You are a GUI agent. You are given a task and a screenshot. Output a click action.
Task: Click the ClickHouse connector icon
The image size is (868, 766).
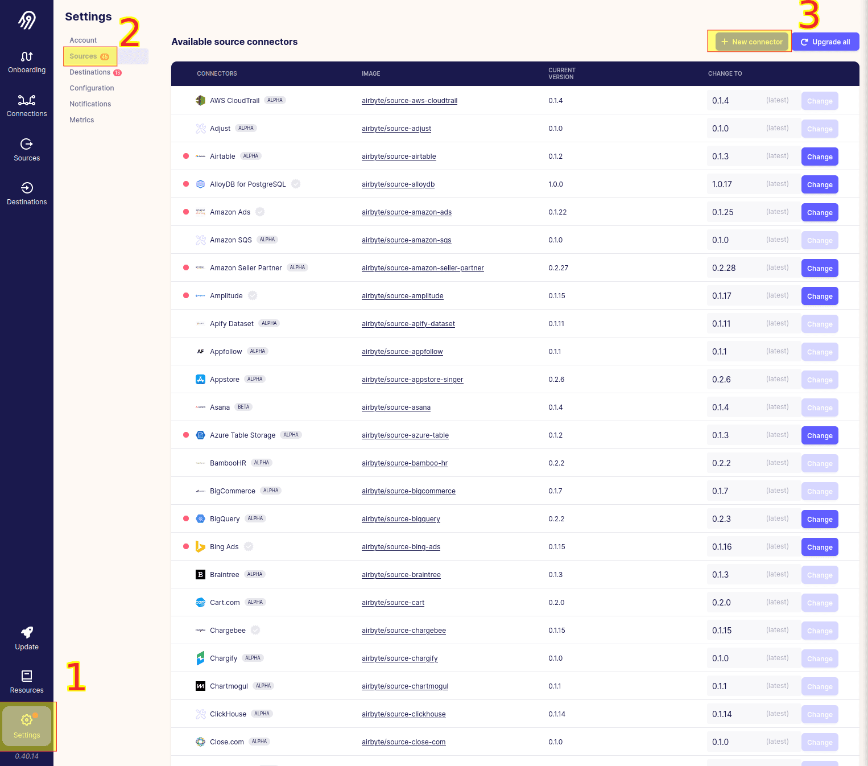200,714
